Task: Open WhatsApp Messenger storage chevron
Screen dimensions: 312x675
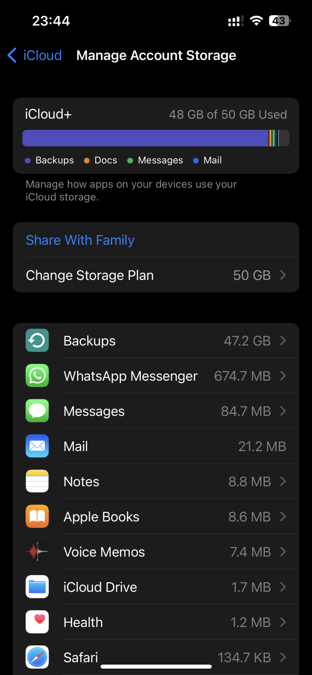Action: coord(283,376)
